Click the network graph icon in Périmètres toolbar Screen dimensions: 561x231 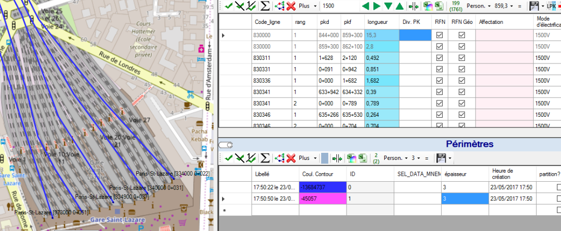(x=279, y=158)
